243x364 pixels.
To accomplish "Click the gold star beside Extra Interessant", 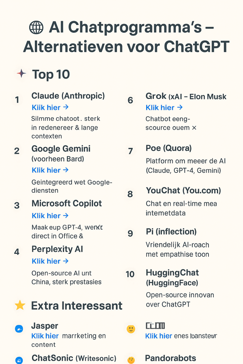I will [x=20, y=305].
